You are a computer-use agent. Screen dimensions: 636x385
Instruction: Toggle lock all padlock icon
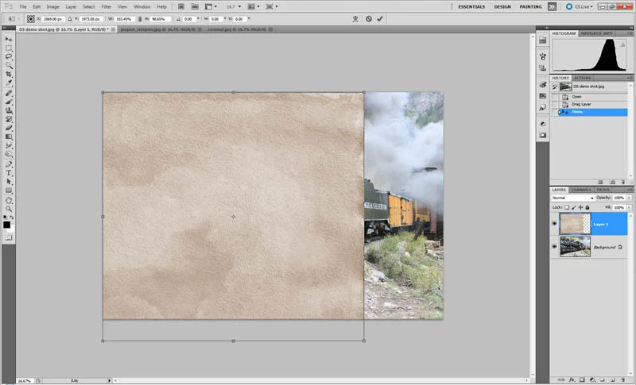coord(587,207)
